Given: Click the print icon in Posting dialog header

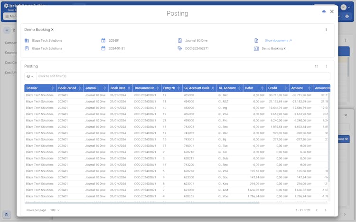Looking at the screenshot, I should point(324,12).
